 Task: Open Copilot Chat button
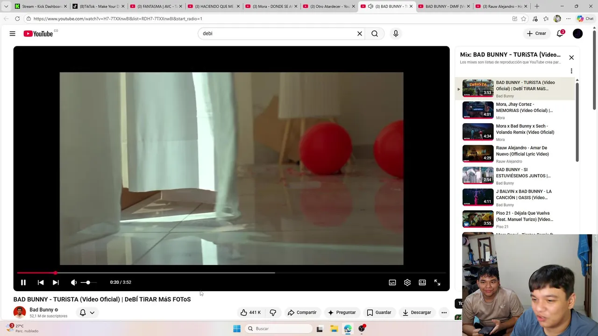pyautogui.click(x=585, y=19)
